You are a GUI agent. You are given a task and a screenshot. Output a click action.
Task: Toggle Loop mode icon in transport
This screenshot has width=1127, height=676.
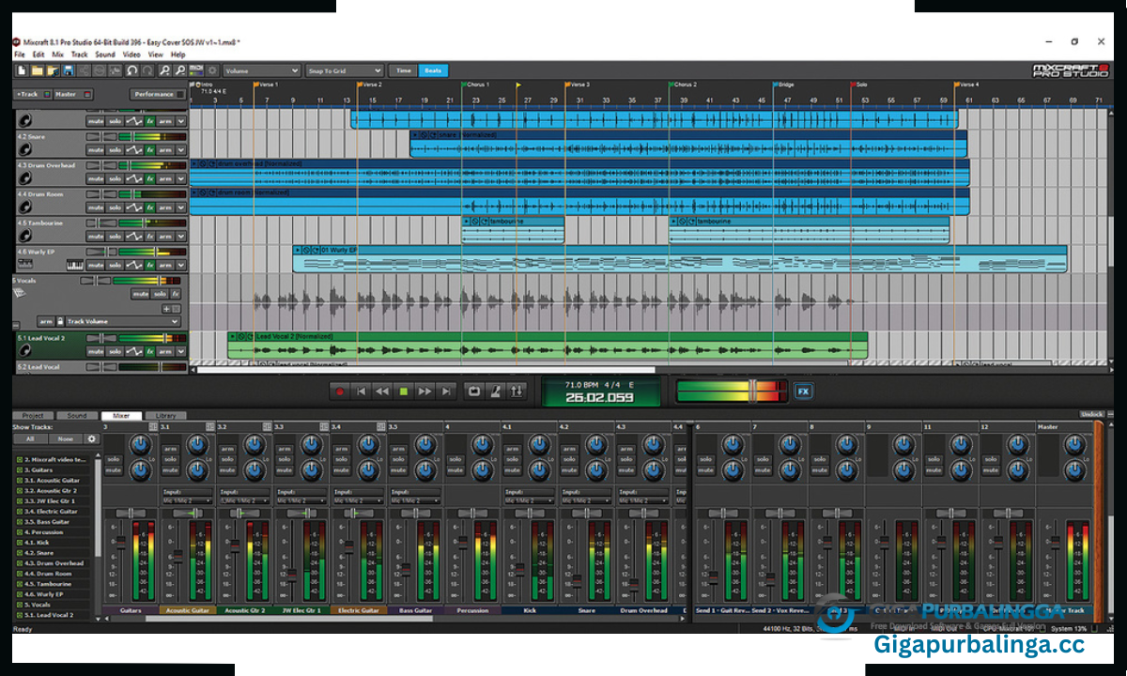pyautogui.click(x=474, y=391)
